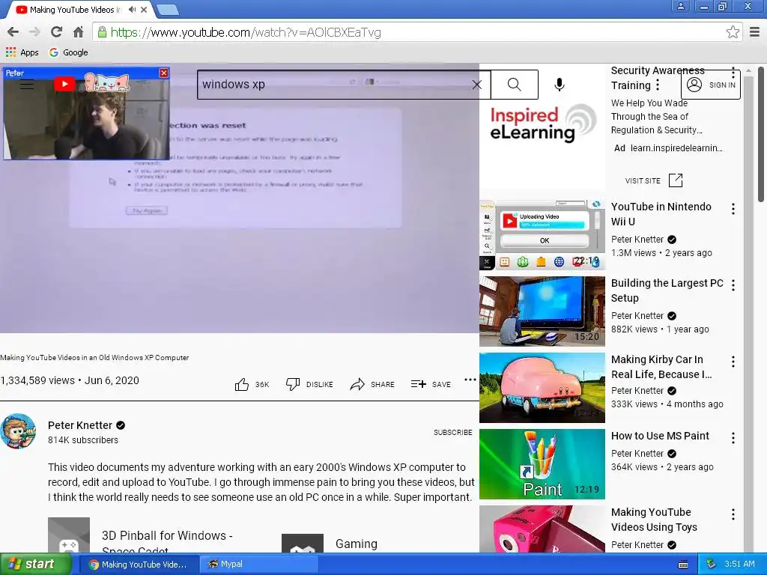Switch to Mypal taskbar item
The width and height of the screenshot is (767, 575).
point(258,565)
